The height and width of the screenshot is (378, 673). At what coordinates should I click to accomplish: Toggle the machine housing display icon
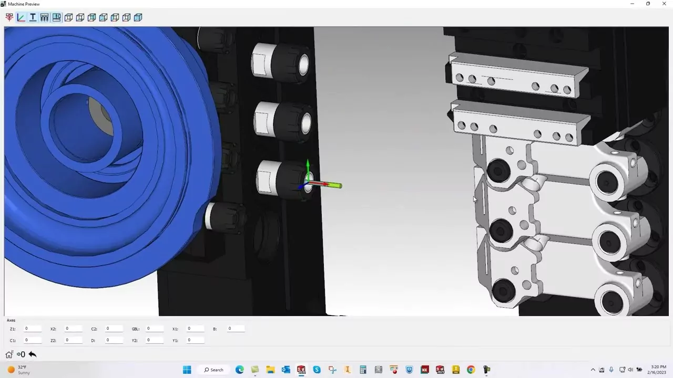(56, 17)
